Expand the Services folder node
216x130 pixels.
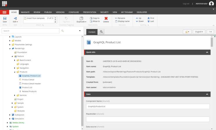pyautogui.click(x=15, y=95)
